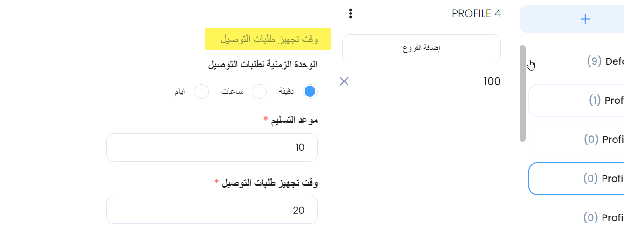Click the plus icon to add profile

point(585,19)
